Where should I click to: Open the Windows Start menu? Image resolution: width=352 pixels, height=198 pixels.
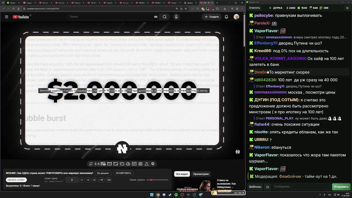tap(152, 195)
